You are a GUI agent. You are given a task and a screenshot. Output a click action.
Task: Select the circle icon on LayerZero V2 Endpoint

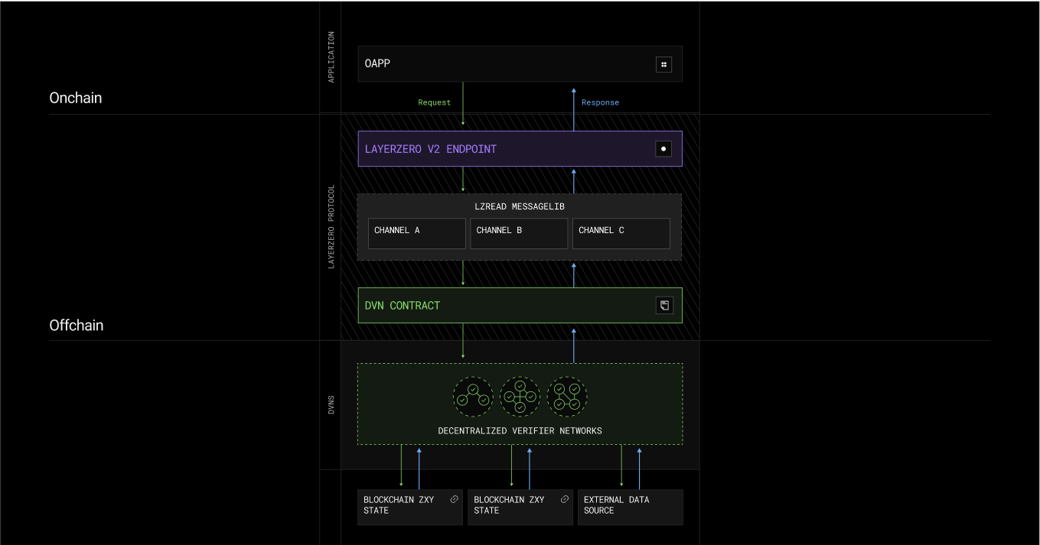click(x=663, y=148)
